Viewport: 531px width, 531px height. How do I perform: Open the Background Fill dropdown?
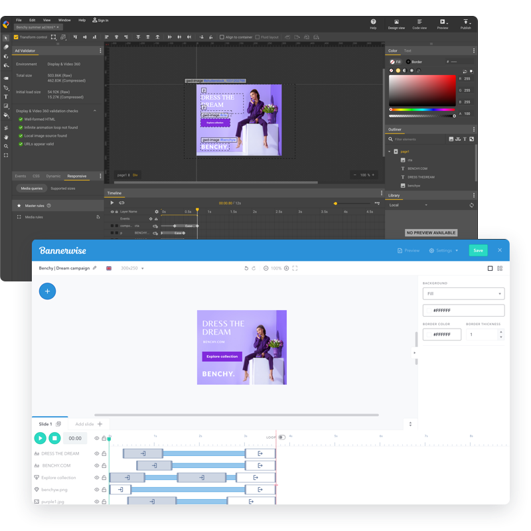point(463,293)
